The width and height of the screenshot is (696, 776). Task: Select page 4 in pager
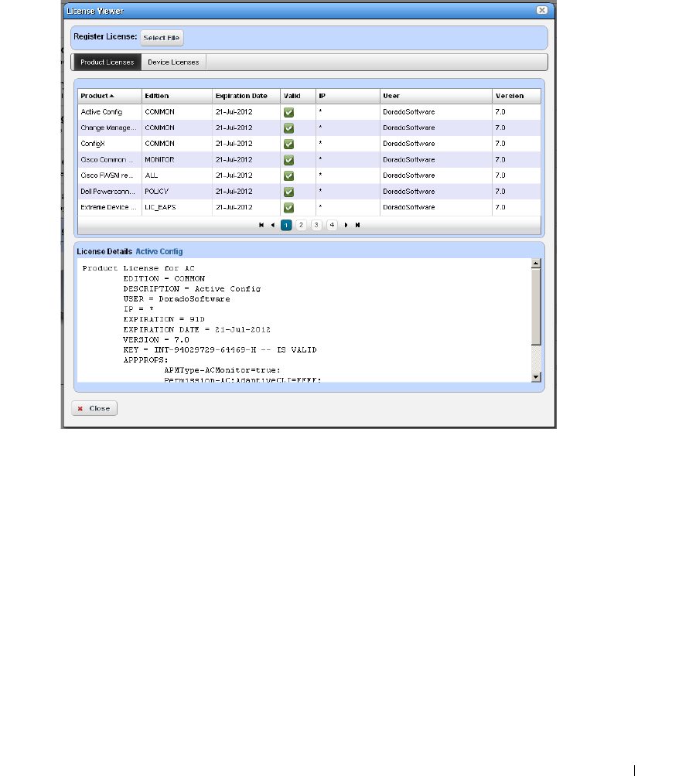pyautogui.click(x=333, y=225)
